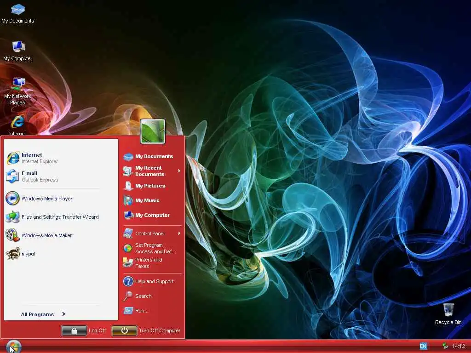Image resolution: width=471 pixels, height=353 pixels.
Task: Click the user account picture thumbnail
Action: coord(153,131)
